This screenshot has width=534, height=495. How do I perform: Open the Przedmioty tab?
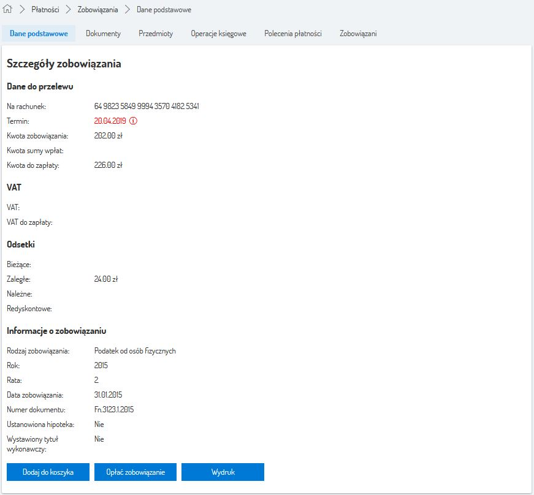156,34
